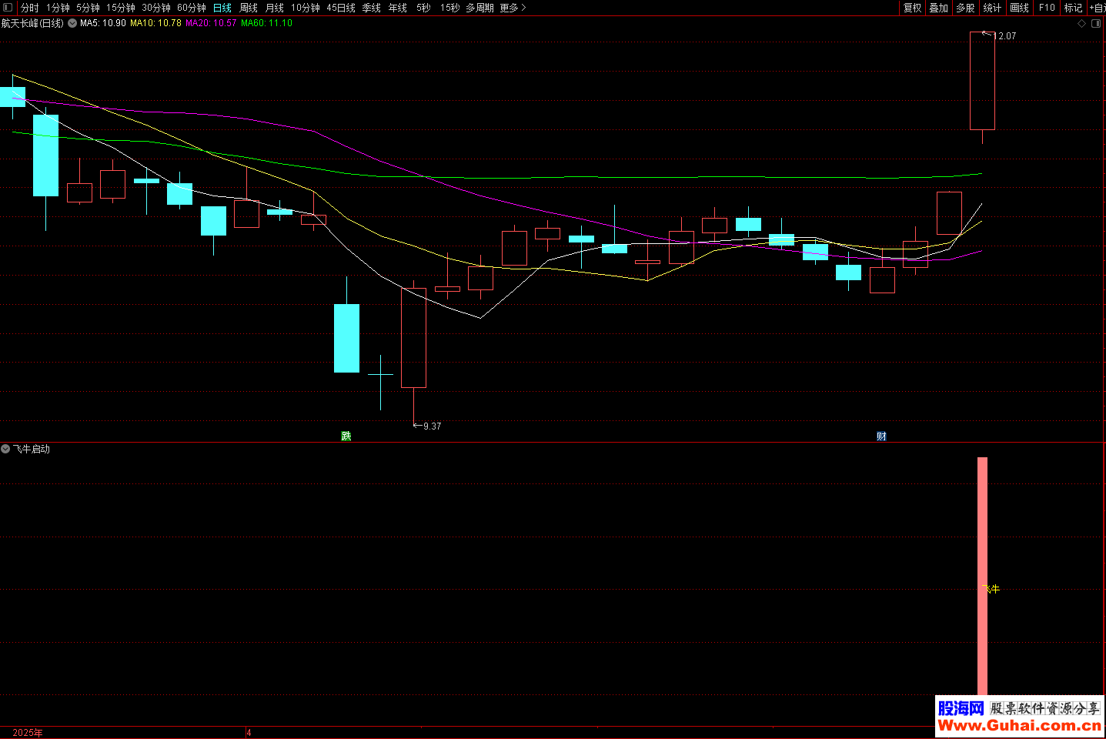Click the MA60: 11.10 label
This screenshot has height=739, width=1106.
(x=266, y=23)
